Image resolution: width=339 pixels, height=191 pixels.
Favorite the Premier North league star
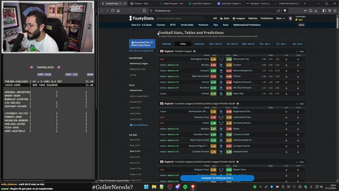point(238,162)
